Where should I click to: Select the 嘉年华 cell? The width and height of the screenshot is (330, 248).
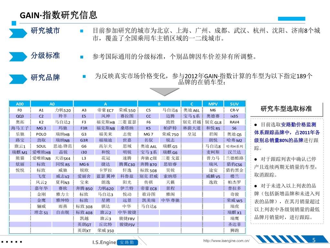pyautogui.click(x=41, y=188)
